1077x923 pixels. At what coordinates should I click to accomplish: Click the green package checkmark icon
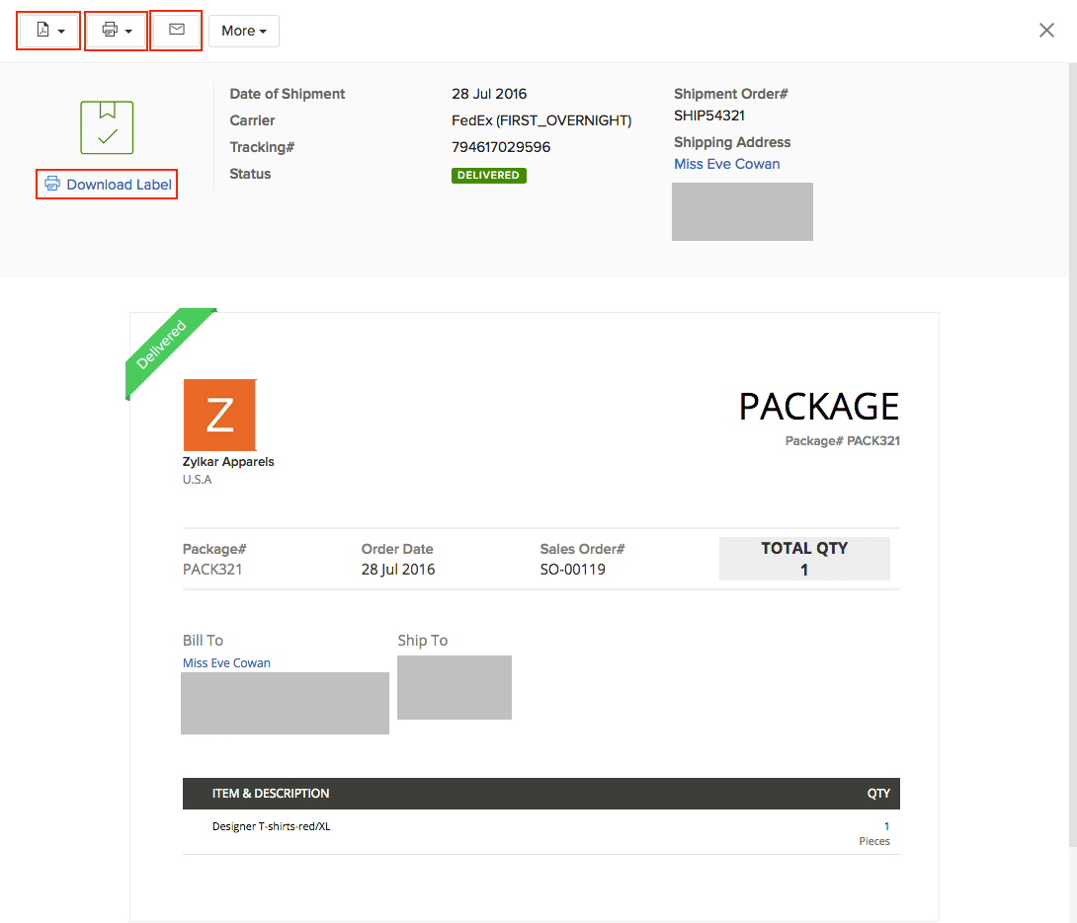point(106,126)
